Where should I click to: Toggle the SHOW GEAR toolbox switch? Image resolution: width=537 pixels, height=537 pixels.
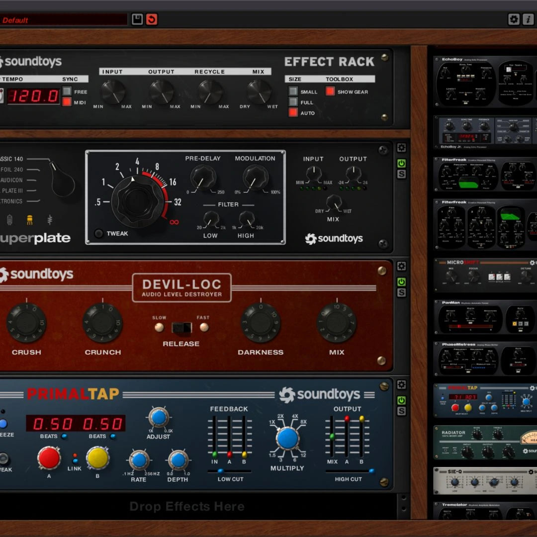[x=330, y=91]
